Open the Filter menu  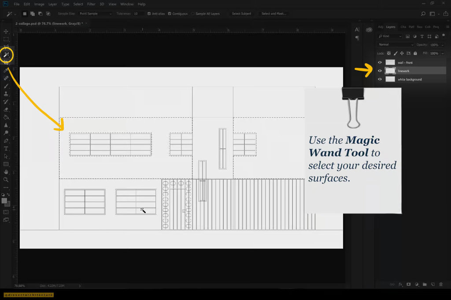coord(91,4)
